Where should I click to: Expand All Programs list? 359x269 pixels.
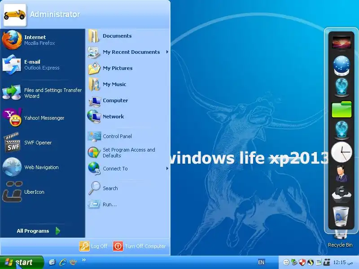pos(39,231)
